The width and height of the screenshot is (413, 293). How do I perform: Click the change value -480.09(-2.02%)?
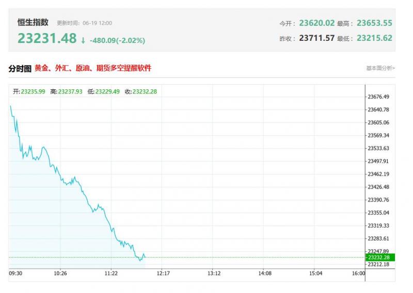point(117,40)
